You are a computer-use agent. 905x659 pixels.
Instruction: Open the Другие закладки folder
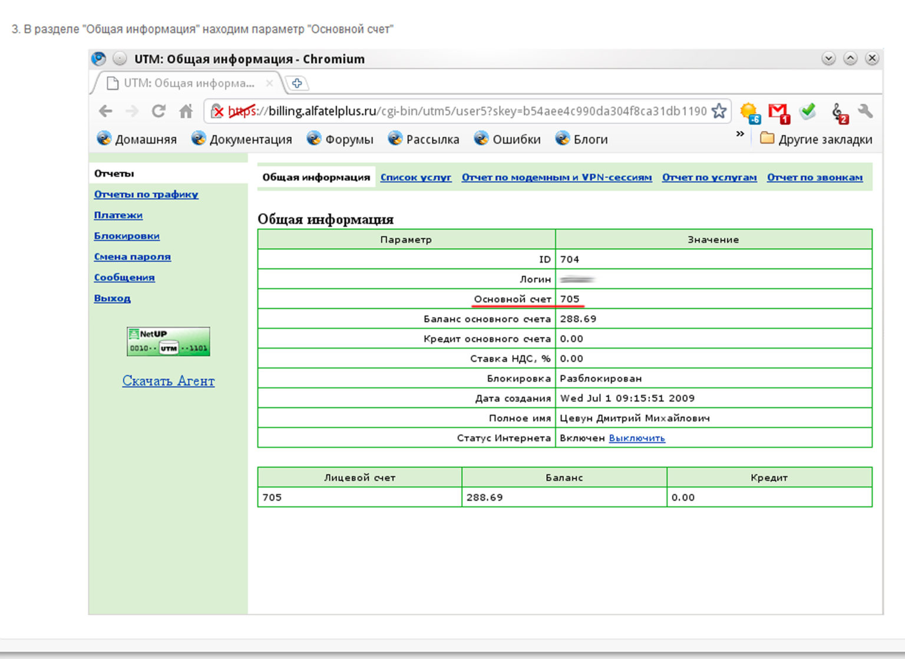coord(816,139)
